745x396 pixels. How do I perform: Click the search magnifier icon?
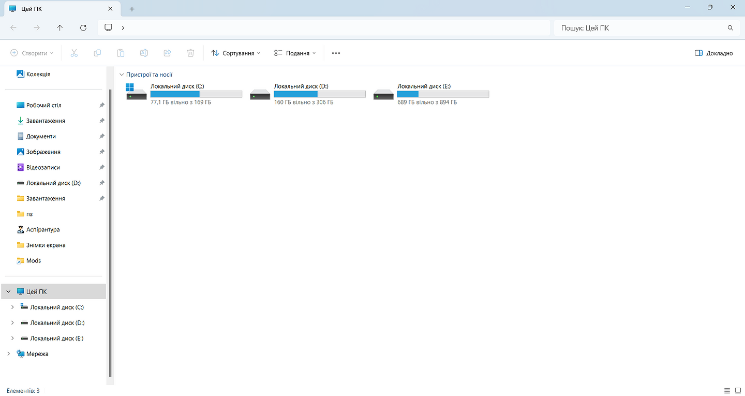coord(731,28)
